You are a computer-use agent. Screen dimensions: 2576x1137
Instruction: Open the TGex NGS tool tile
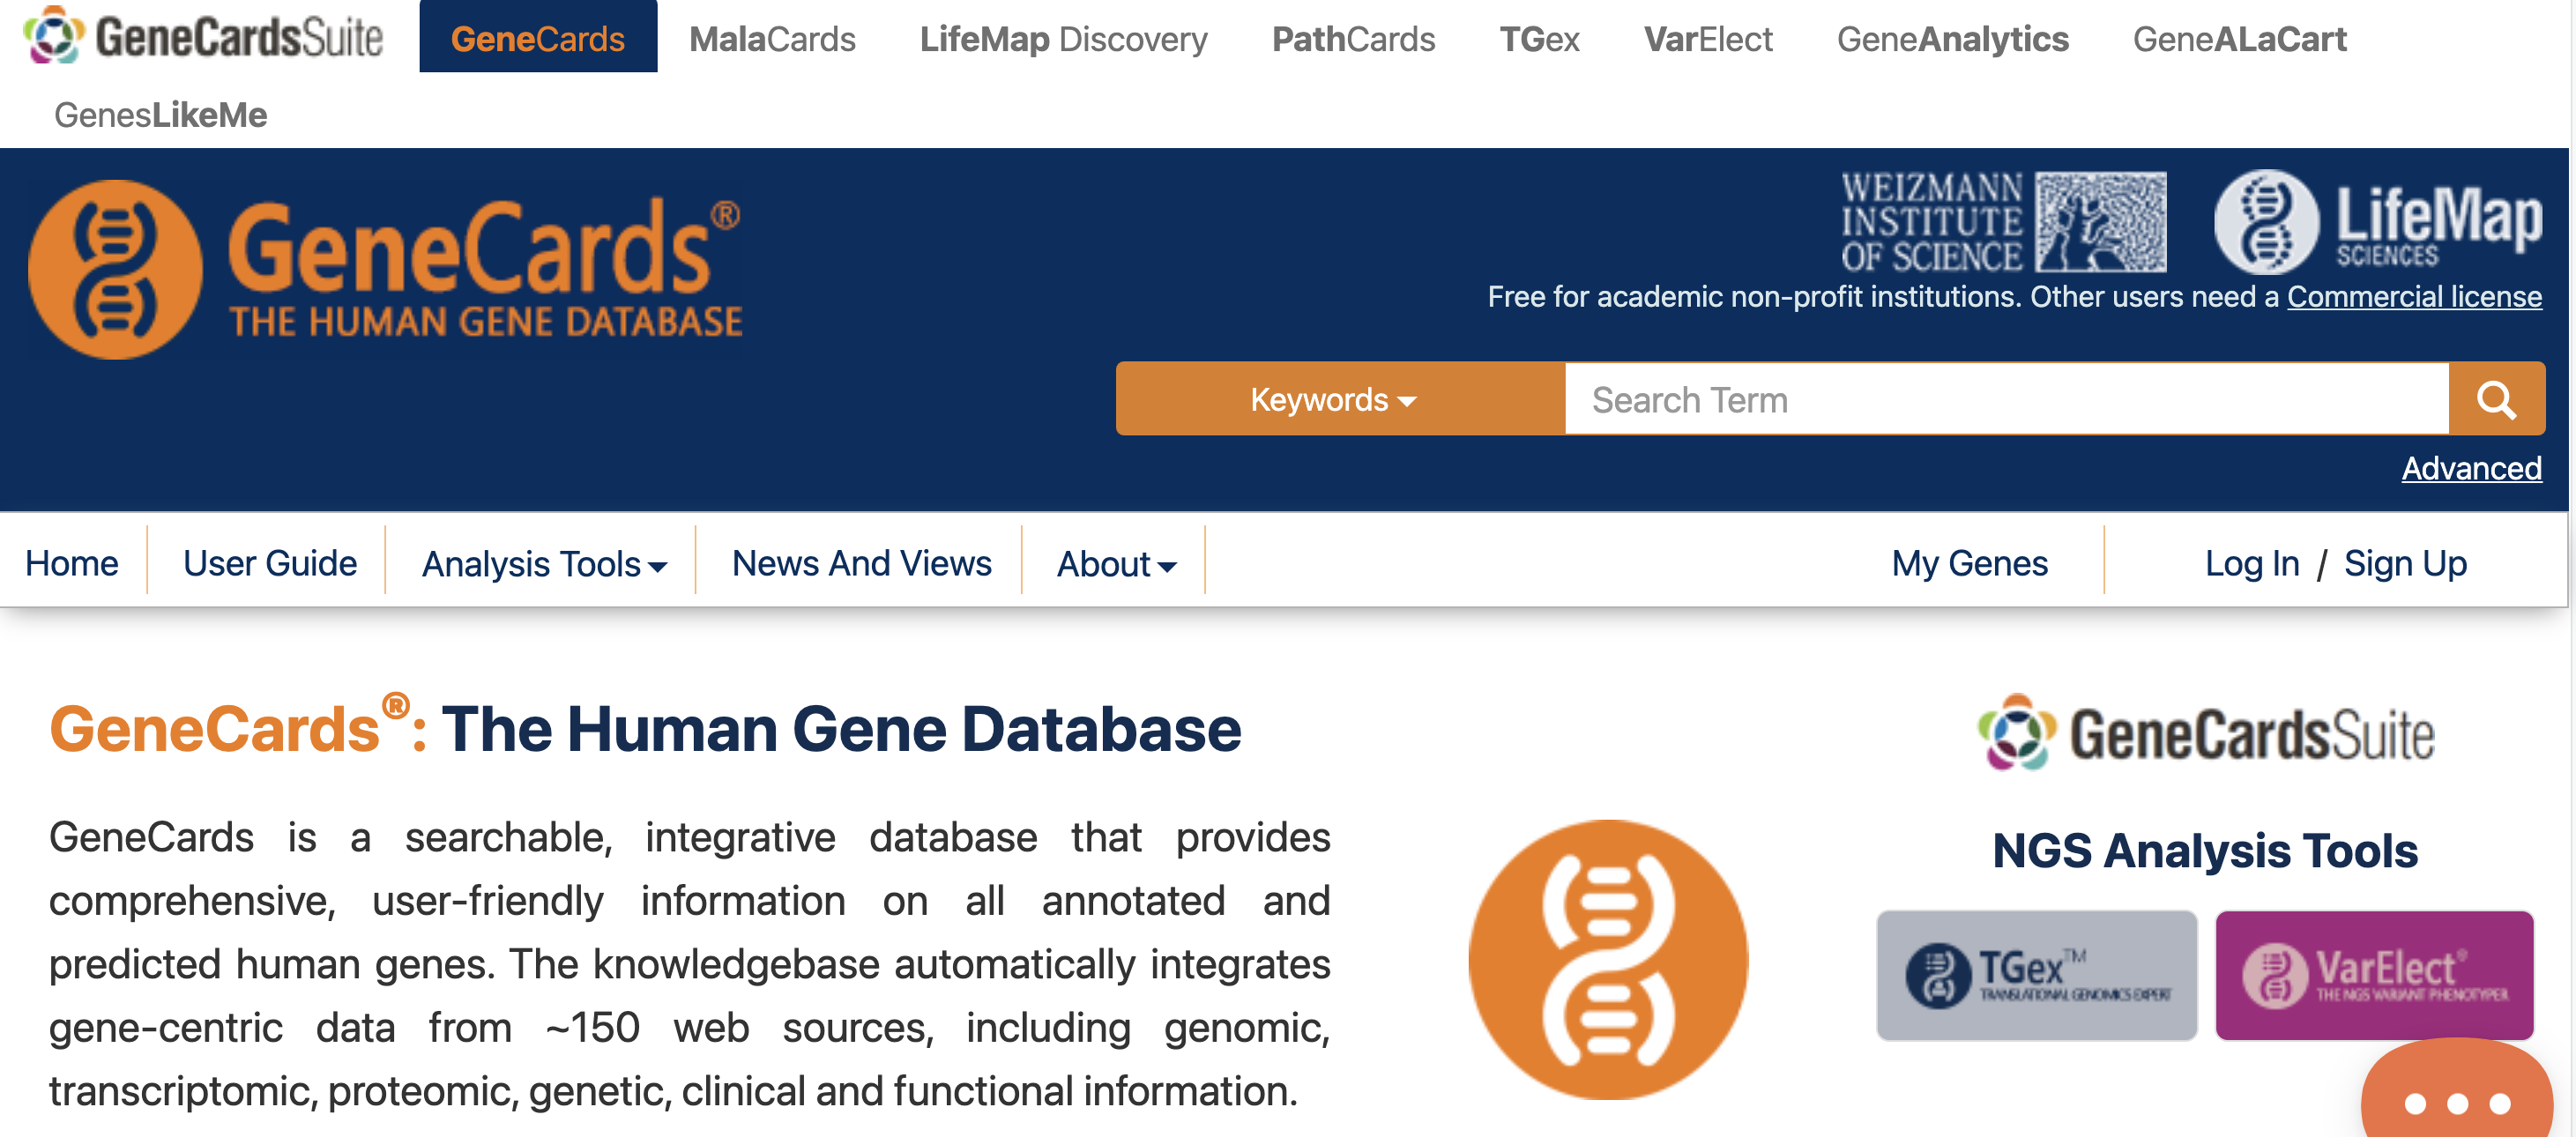pos(2036,975)
